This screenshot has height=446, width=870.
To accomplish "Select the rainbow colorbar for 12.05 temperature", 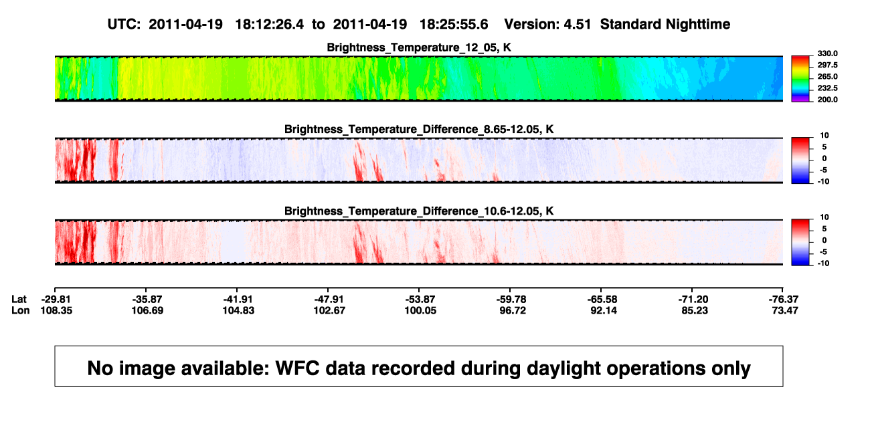I will coord(801,78).
